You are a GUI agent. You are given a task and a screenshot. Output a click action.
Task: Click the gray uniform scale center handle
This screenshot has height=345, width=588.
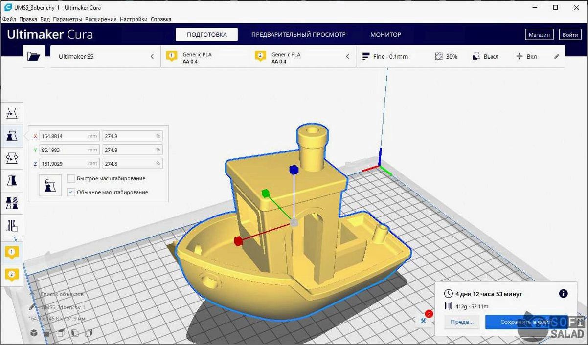tap(294, 223)
